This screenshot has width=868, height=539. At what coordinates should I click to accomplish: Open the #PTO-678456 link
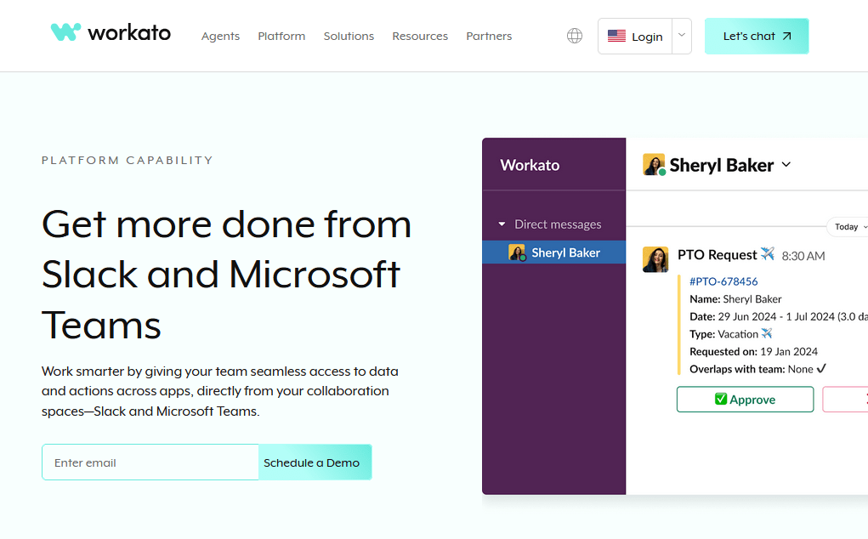click(723, 281)
